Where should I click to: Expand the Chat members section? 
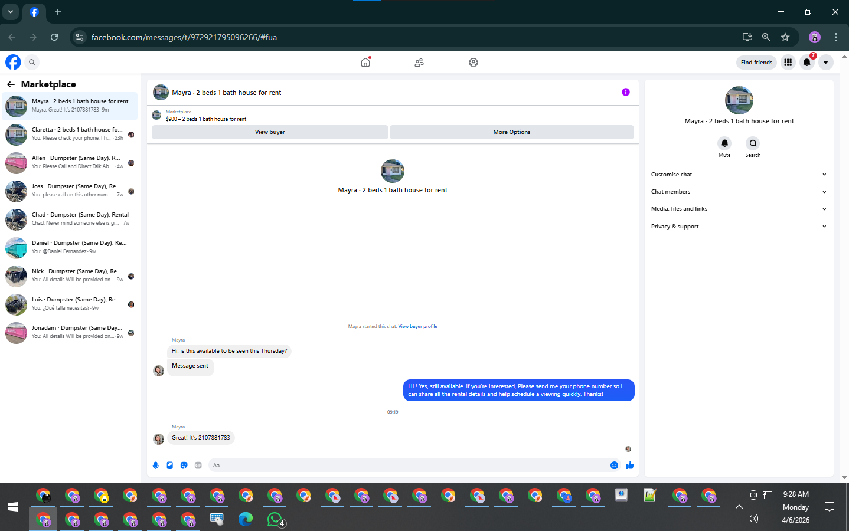739,192
